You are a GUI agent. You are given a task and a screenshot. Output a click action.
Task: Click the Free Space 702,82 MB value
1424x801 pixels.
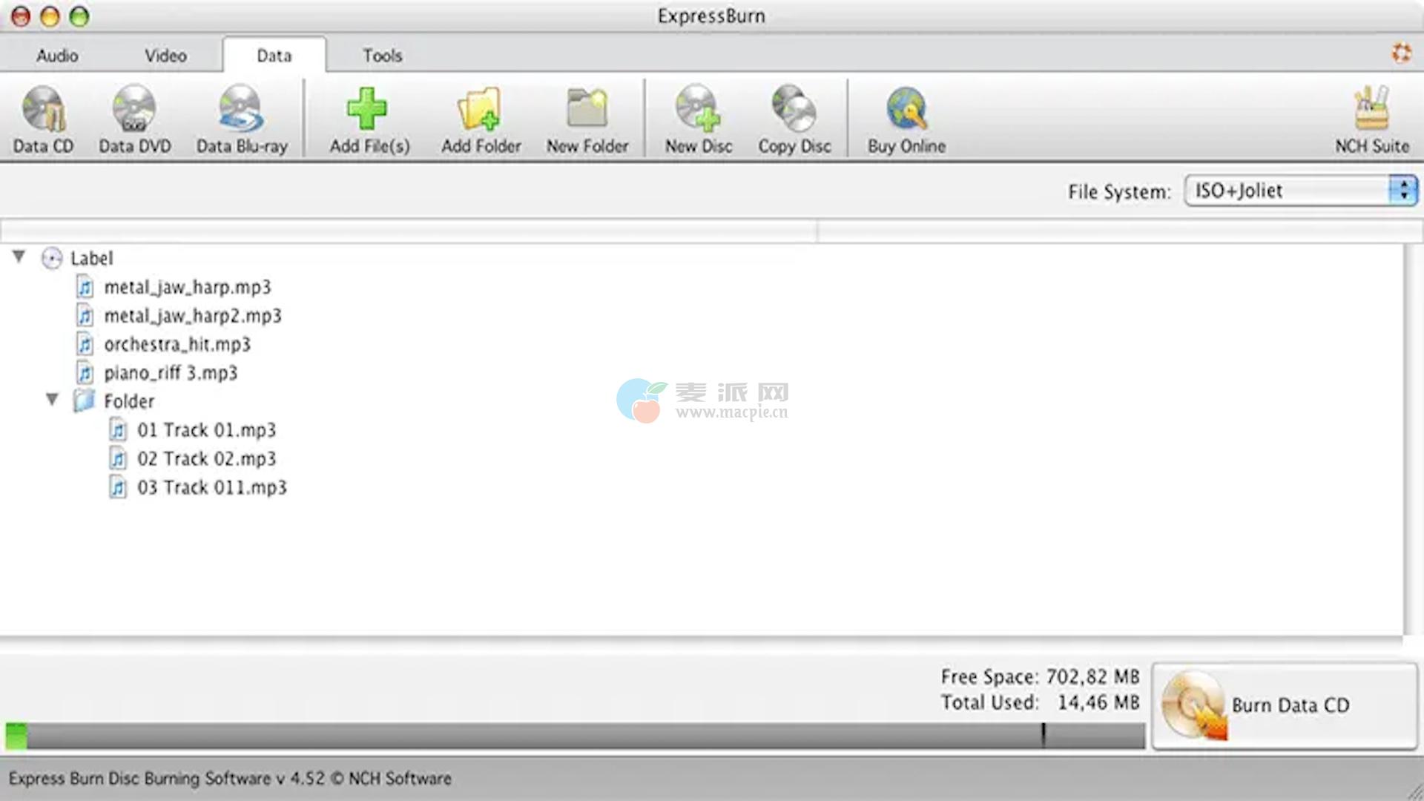click(x=1092, y=676)
